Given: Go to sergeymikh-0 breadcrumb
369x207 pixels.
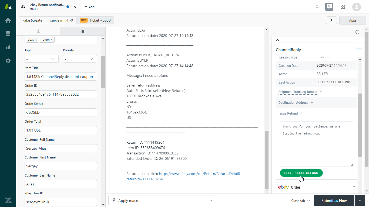Looking at the screenshot, I should (x=62, y=20).
